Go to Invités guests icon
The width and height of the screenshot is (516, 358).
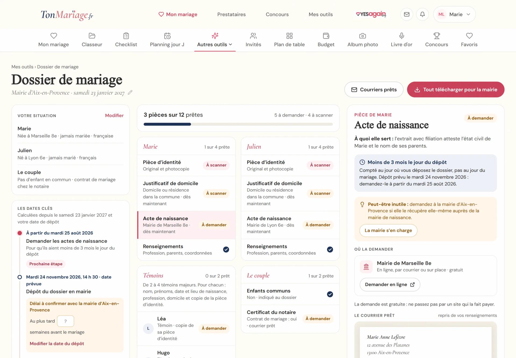coord(253,36)
